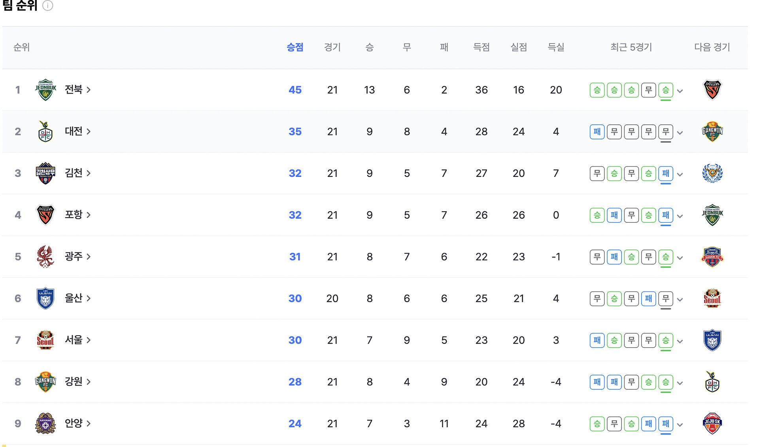Screen dimensions: 759x447
Task: Click the Daejeon team crest in row 2
Action: pyautogui.click(x=45, y=131)
